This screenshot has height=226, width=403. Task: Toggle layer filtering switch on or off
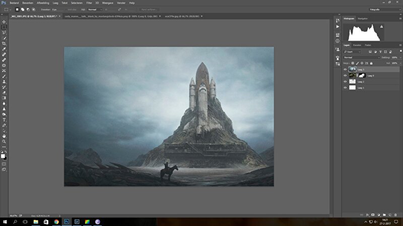(x=400, y=51)
